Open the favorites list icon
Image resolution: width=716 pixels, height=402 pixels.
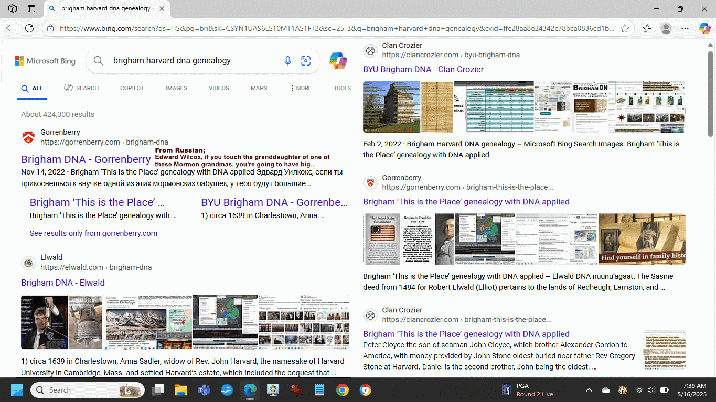pyautogui.click(x=647, y=28)
